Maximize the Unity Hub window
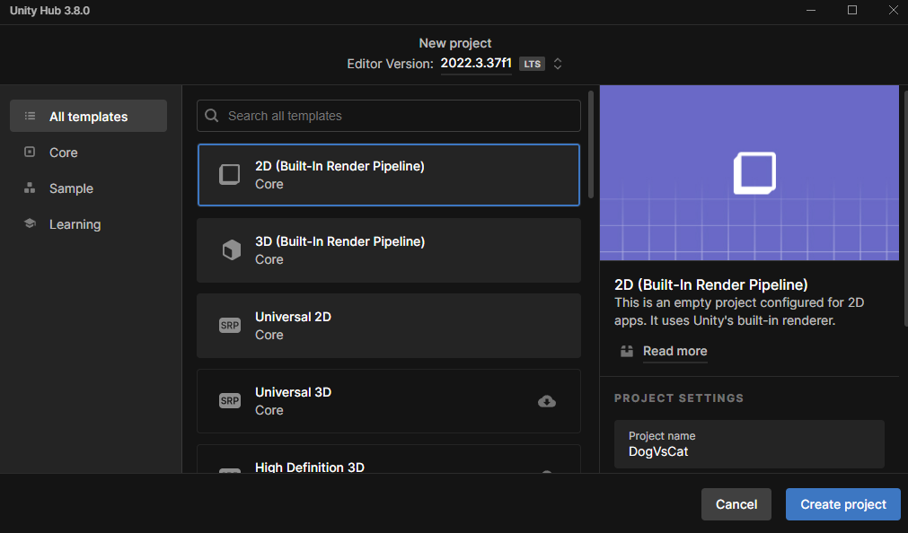 851,11
